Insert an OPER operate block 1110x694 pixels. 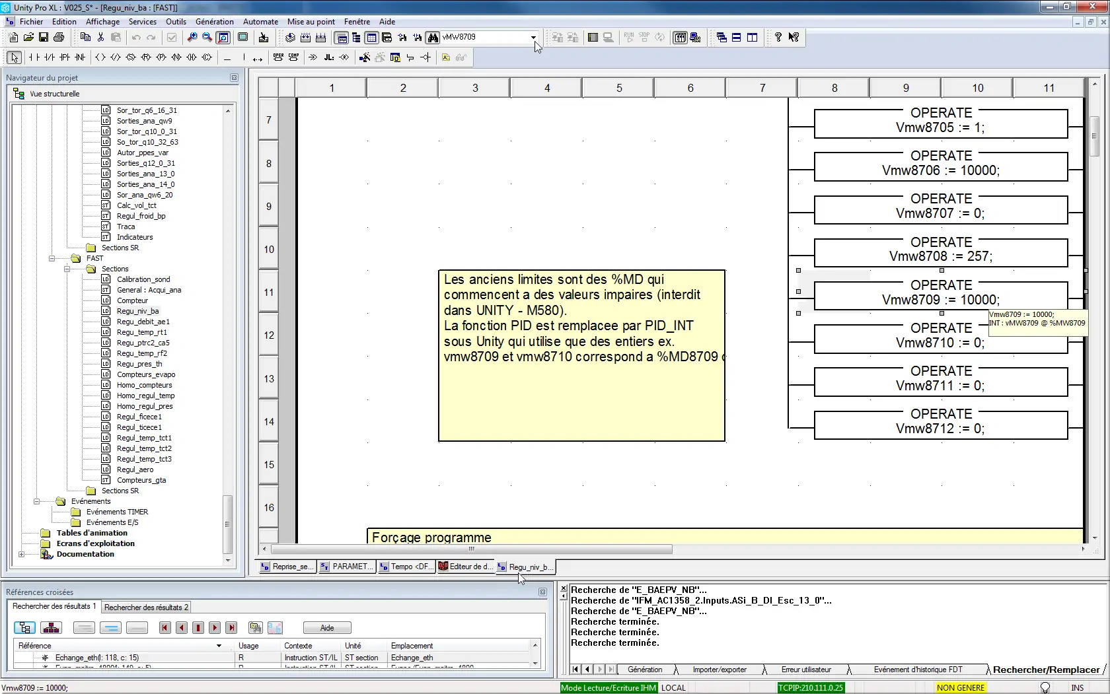[278, 57]
